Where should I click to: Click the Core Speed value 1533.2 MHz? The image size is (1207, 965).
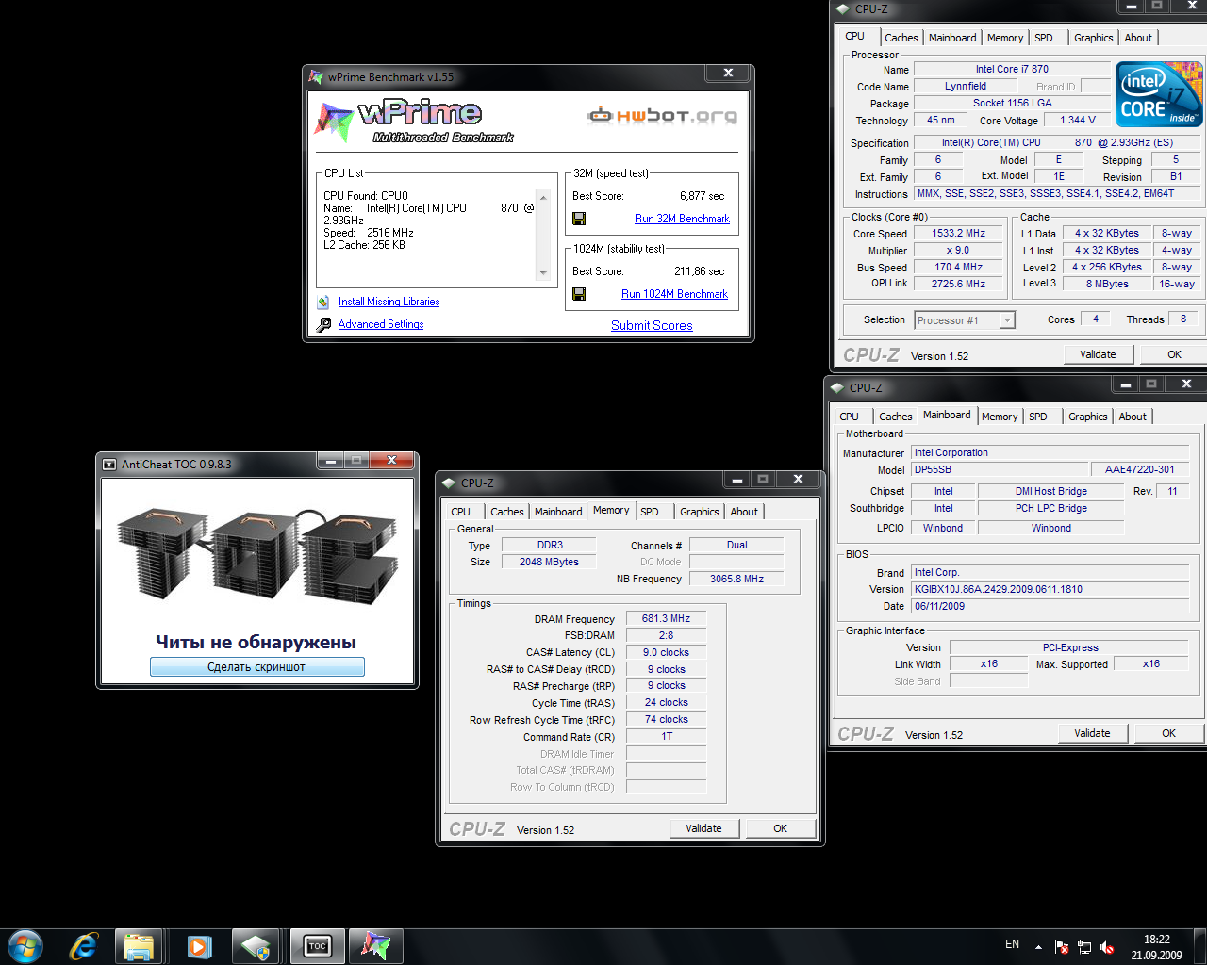coord(959,233)
